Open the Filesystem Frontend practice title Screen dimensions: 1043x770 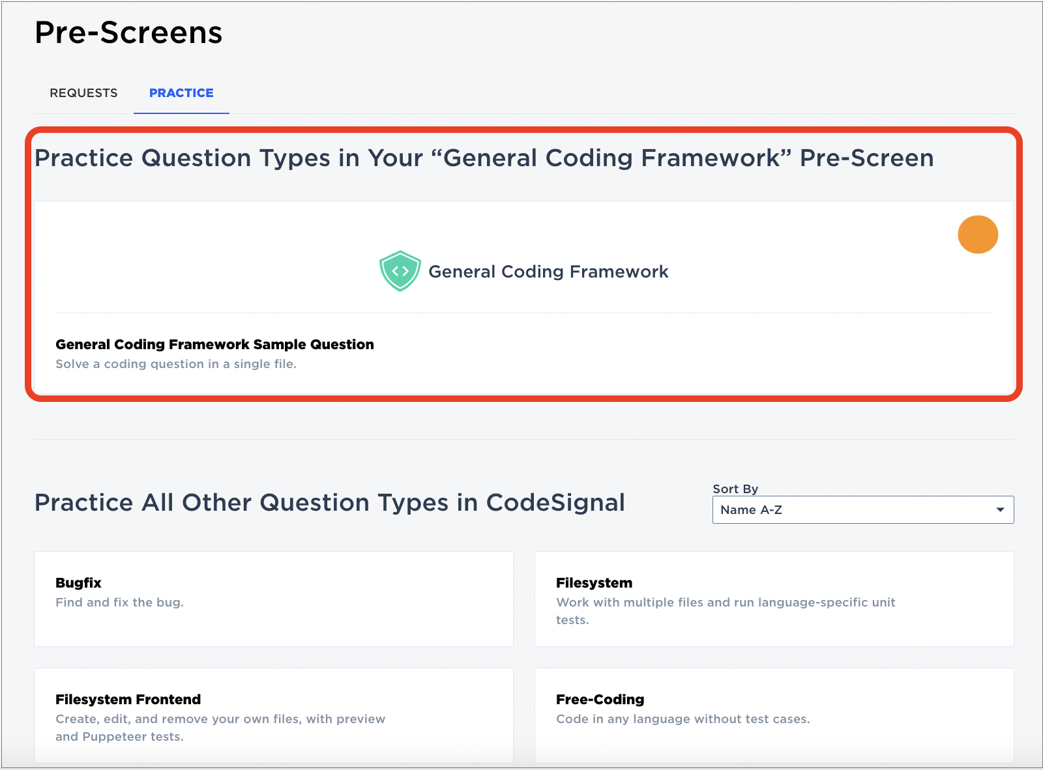click(128, 700)
